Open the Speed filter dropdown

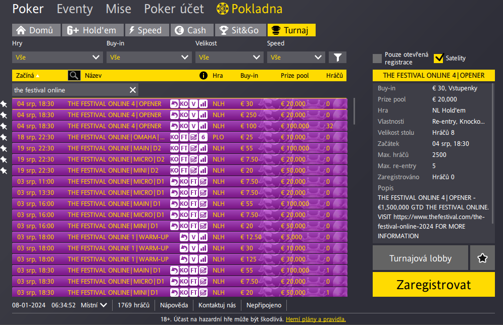(296, 58)
